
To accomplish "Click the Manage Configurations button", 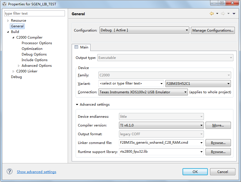I will (213, 30).
